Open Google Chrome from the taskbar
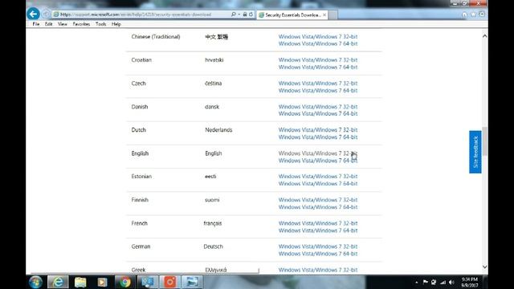514x289 pixels. pyautogui.click(x=124, y=282)
